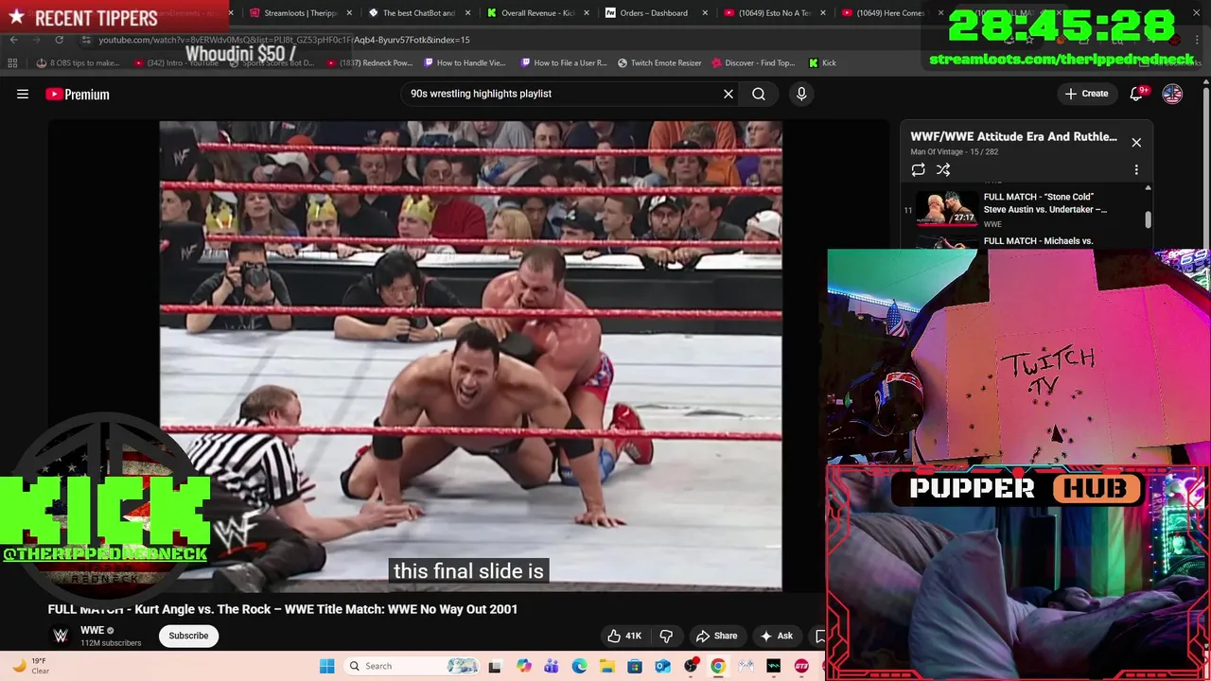Clear the search box text
This screenshot has width=1211, height=681.
click(x=728, y=94)
